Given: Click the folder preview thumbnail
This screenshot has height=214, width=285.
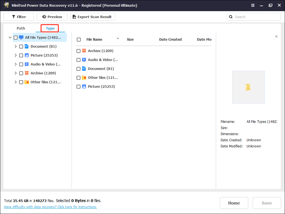Looking at the screenshot, I should 248,87.
